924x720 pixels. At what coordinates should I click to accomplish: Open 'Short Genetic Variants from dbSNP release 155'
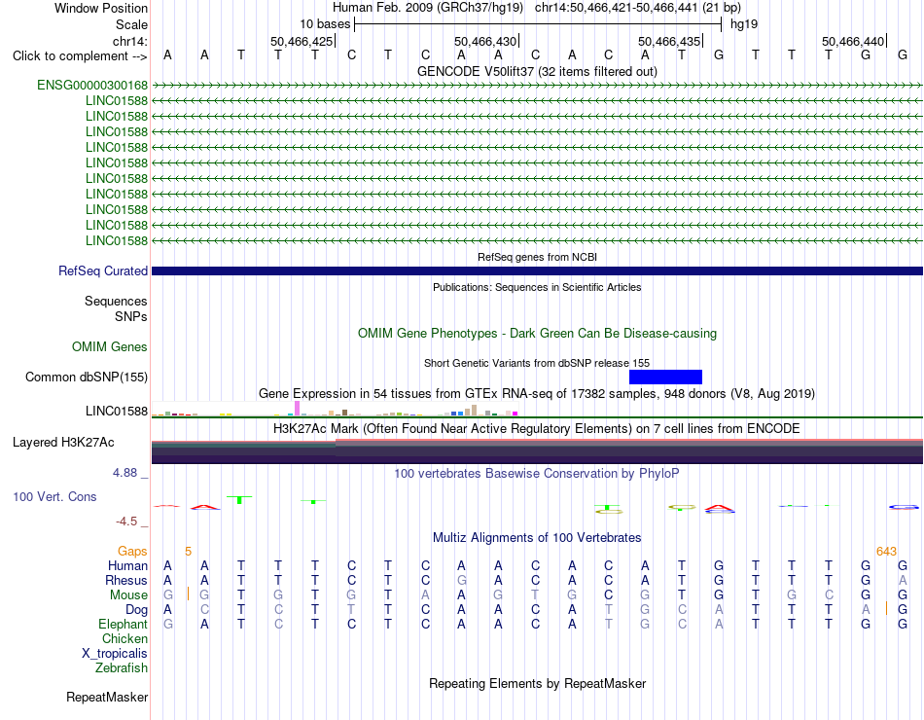tap(537, 363)
